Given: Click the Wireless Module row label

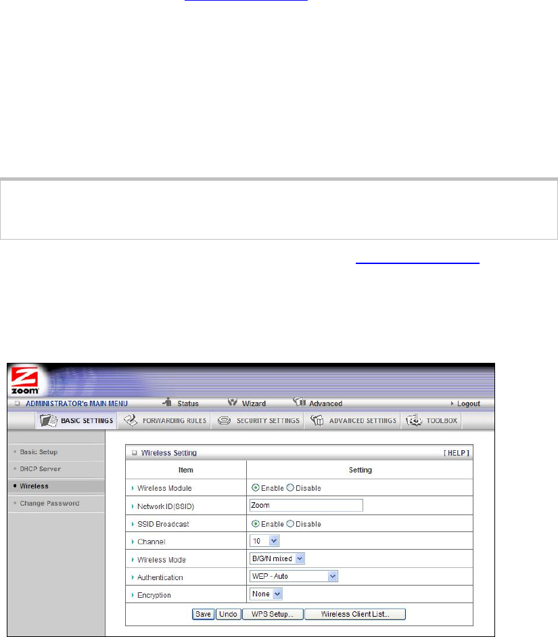Looking at the screenshot, I should pos(164,488).
